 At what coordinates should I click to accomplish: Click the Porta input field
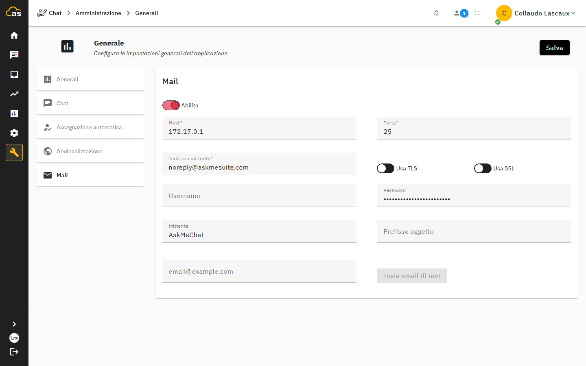pos(474,128)
